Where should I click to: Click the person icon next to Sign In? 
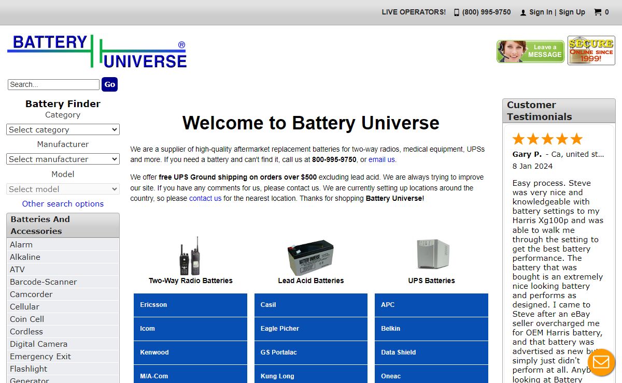tap(523, 12)
